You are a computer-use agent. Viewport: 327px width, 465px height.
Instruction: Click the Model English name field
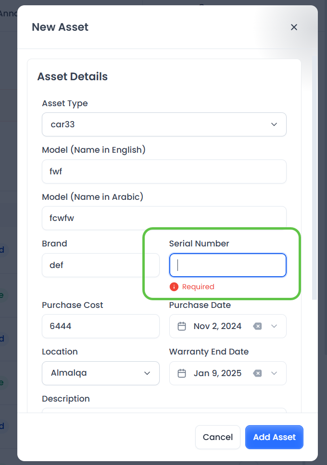click(x=164, y=171)
